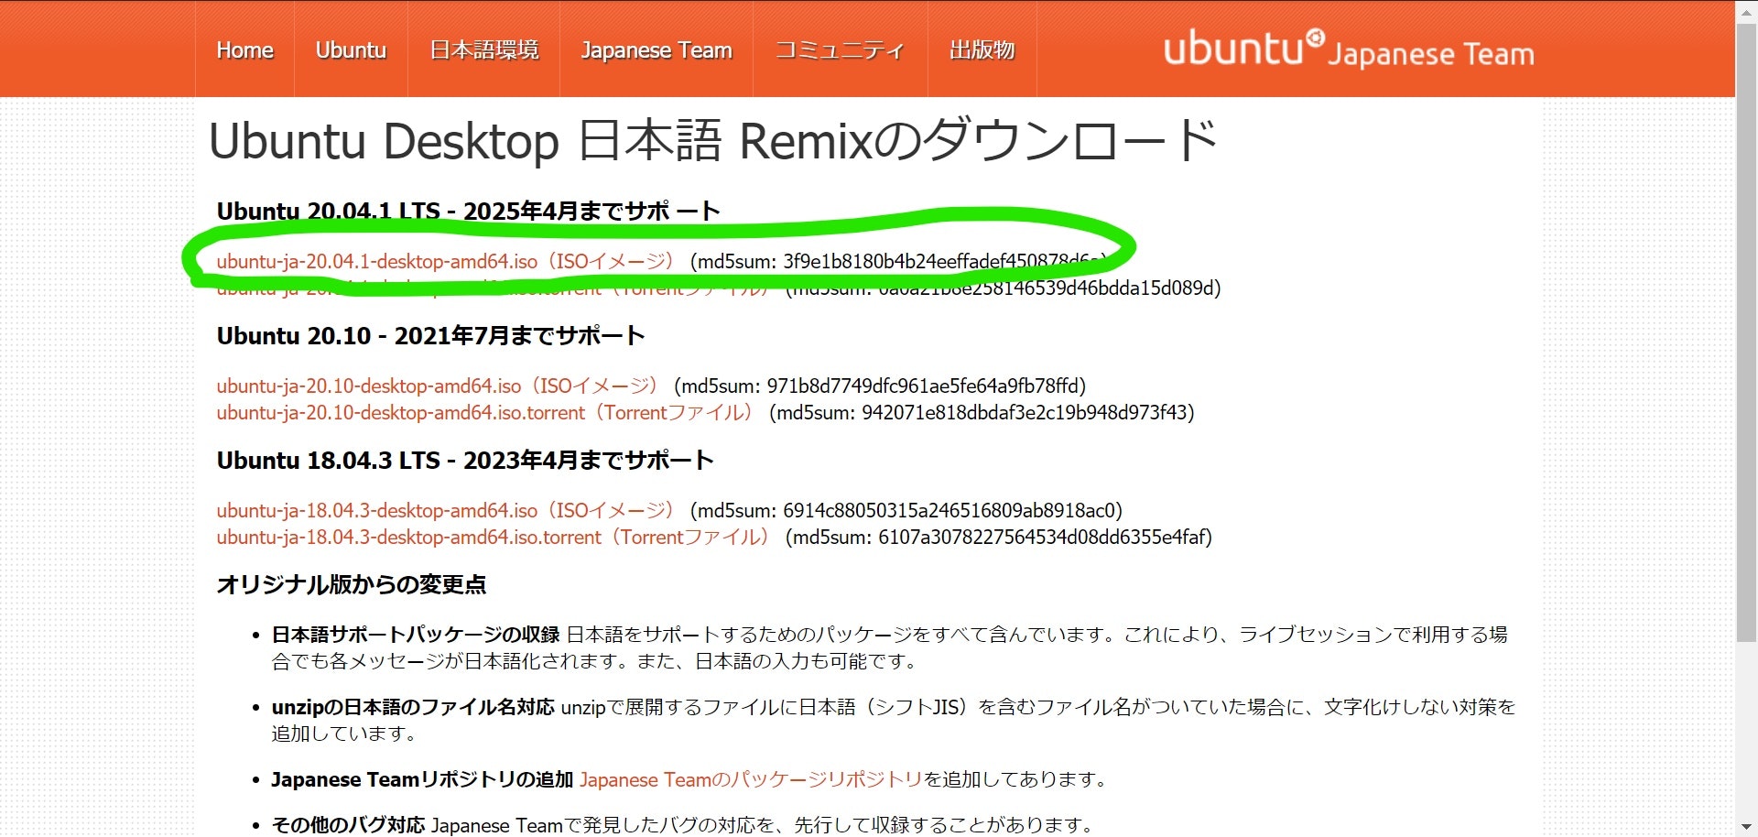Click md5sum text 6107a3078227564534d08dd6355e4faf
Screen dimensions: 1758x837
click(1042, 537)
